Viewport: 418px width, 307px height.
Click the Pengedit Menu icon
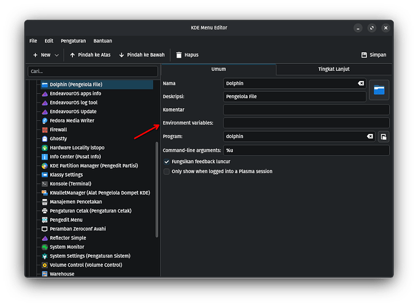pyautogui.click(x=45, y=220)
